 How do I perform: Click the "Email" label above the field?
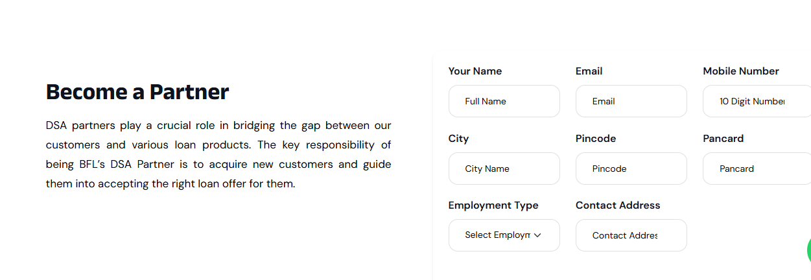tap(589, 71)
